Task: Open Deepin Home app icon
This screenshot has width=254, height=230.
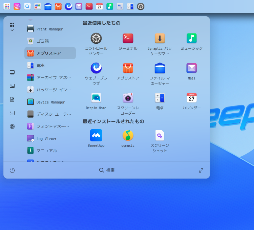Action: (x=96, y=98)
